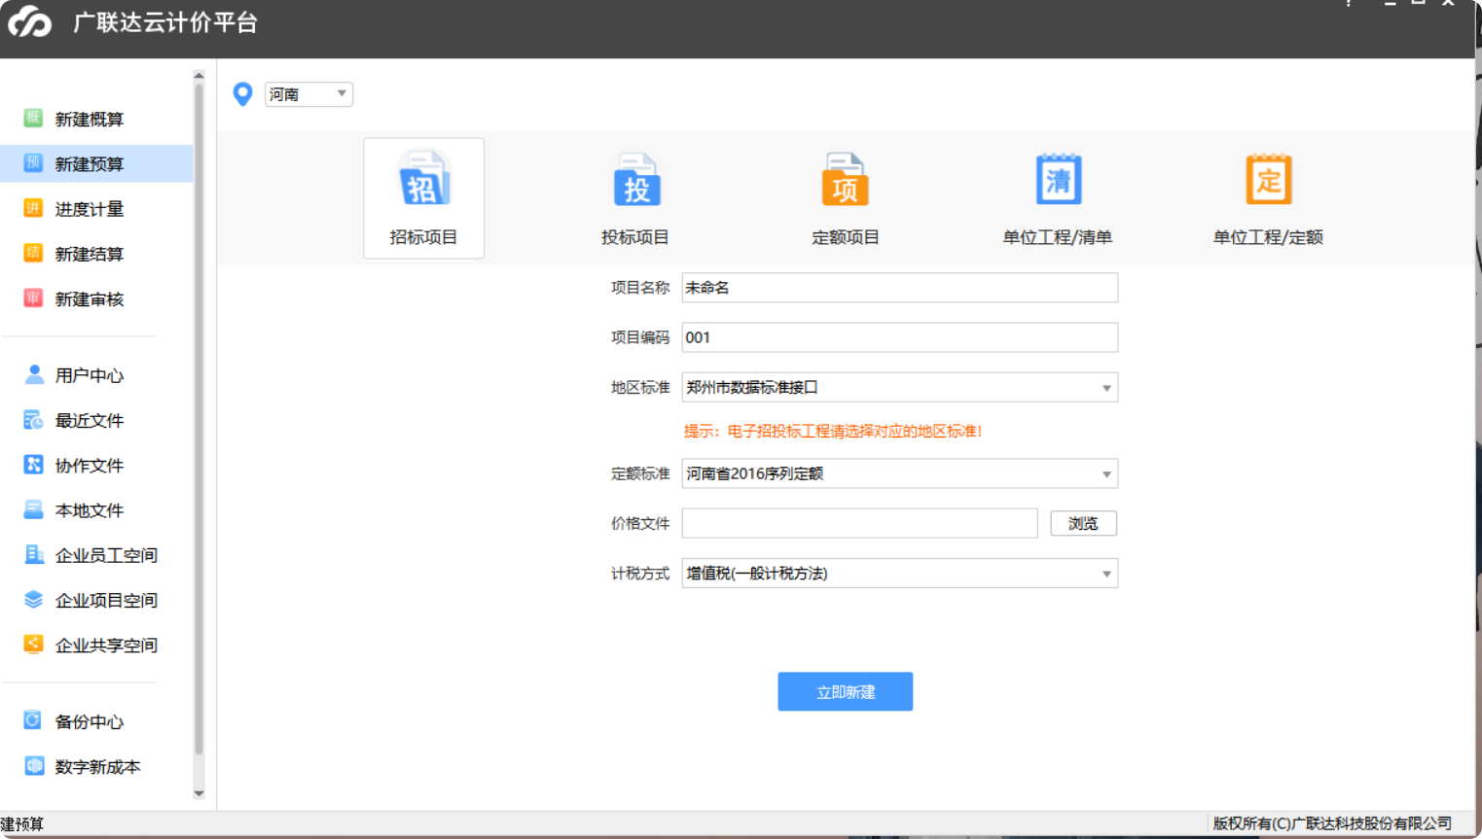The height and width of the screenshot is (839, 1482).
Task: Click sidebar scroll down arrow
Action: click(199, 793)
